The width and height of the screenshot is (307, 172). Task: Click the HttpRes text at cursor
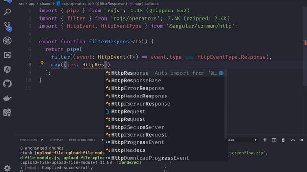(x=93, y=65)
